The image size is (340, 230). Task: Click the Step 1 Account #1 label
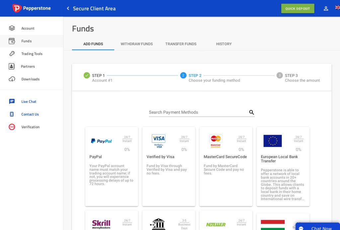coord(102,78)
